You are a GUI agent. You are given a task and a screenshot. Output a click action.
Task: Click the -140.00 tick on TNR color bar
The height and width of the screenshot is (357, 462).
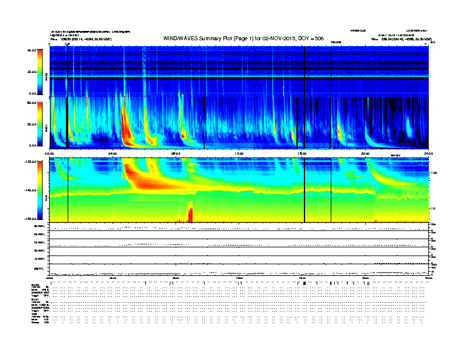coord(31,190)
